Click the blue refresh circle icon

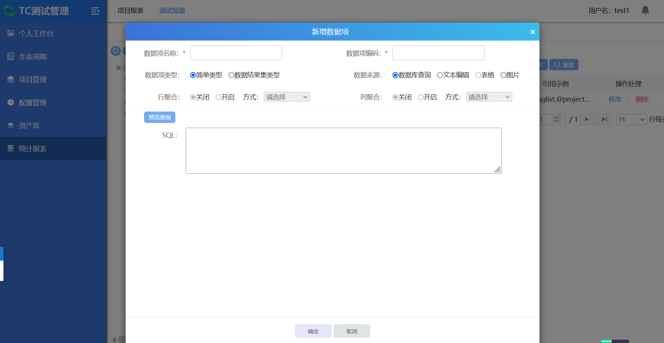[x=116, y=51]
